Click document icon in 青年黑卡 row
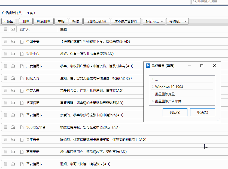The height and width of the screenshot is (169, 228). click(x=22, y=140)
